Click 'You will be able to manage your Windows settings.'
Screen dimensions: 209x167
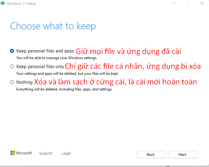point(57,58)
